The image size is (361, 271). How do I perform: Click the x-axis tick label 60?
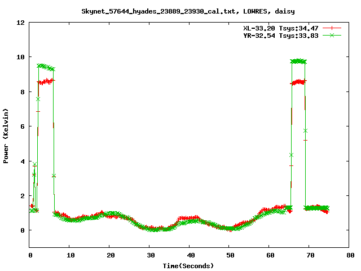[x=270, y=255]
